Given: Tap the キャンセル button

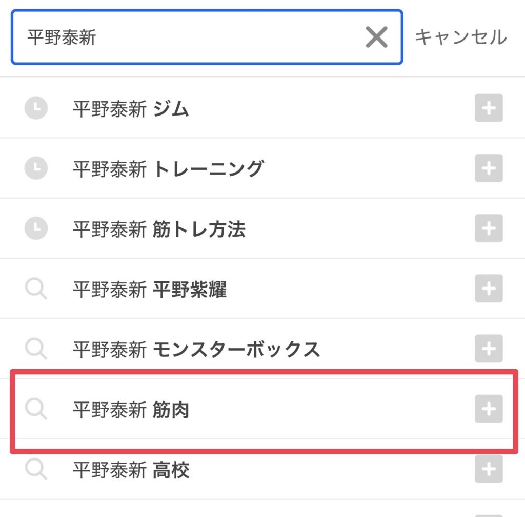Looking at the screenshot, I should (461, 37).
